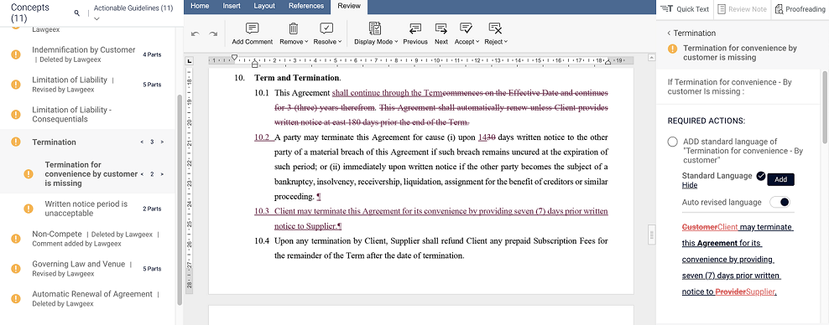This screenshot has height=325, width=829.
Task: Select ADD standard language radio button
Action: [672, 142]
